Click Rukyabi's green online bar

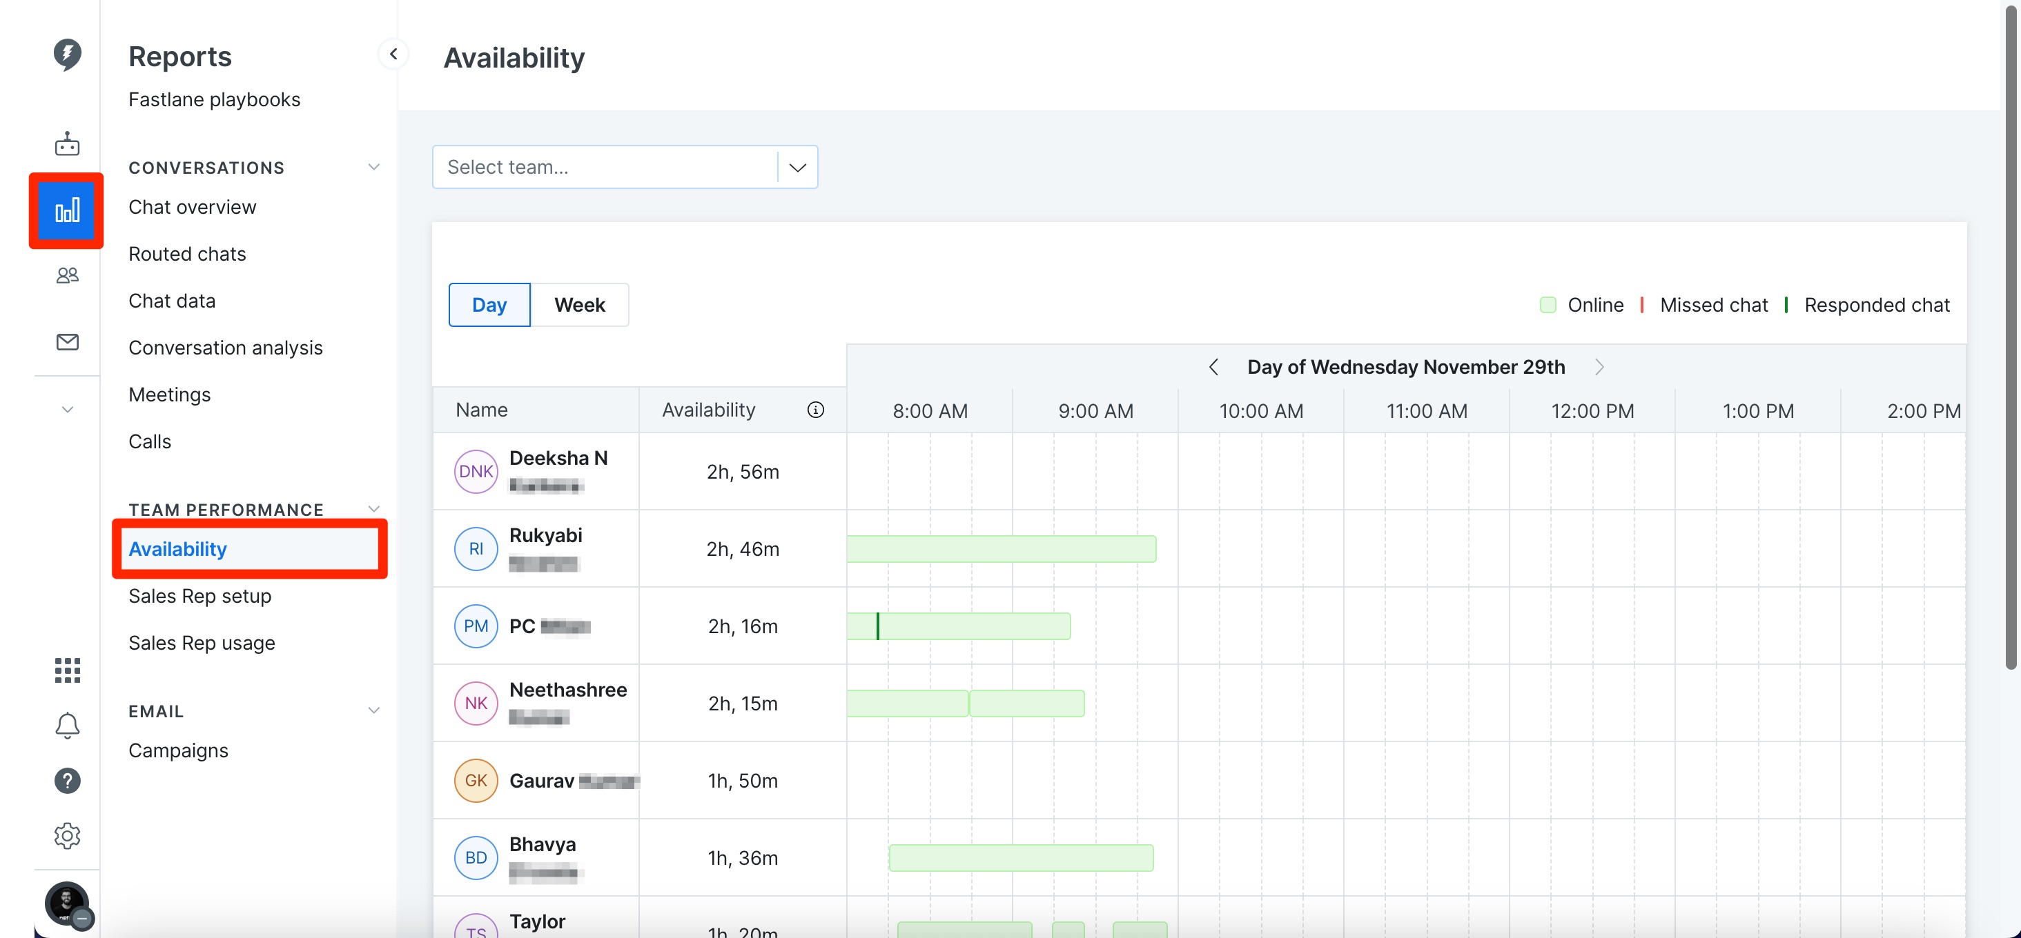tap(1002, 548)
